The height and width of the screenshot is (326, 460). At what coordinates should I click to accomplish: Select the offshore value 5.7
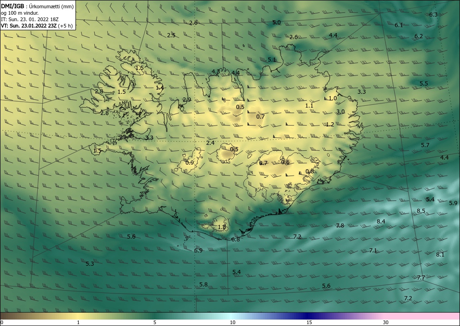click(425, 145)
